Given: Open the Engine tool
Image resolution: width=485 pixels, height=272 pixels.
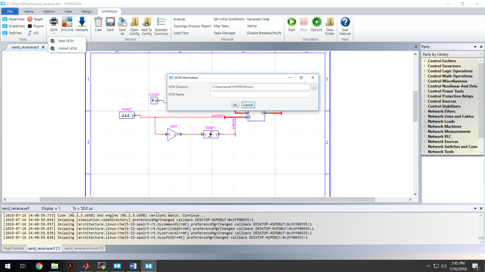Looking at the screenshot, I should (35, 26).
